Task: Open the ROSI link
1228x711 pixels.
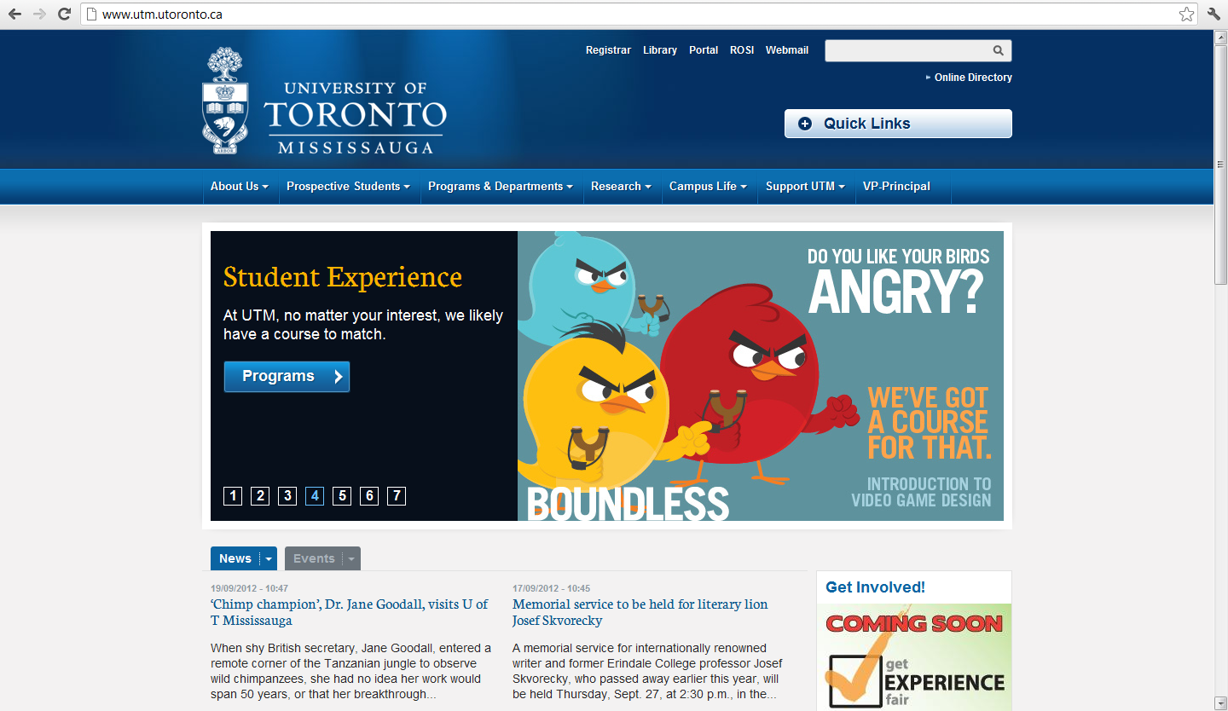Action: click(x=742, y=50)
